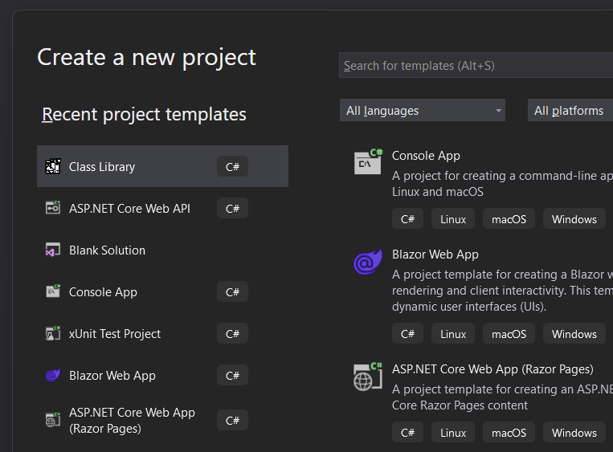Click the xUnit Test Project icon
The image size is (613, 452).
53,334
